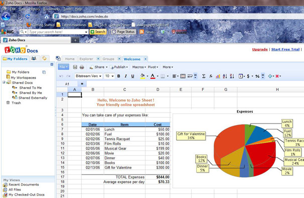Click the browser address bar URL field

(180, 16)
